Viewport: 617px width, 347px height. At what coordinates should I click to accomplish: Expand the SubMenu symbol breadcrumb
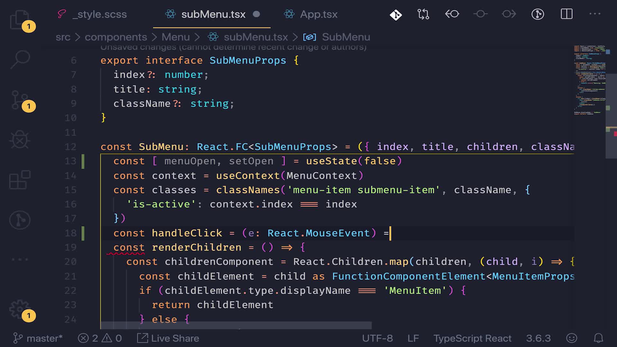[x=345, y=37]
